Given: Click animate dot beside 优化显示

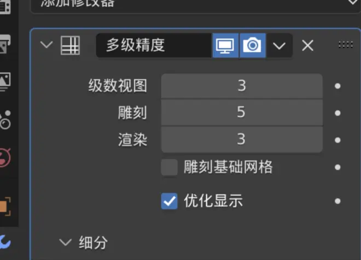Looking at the screenshot, I should 337,201.
